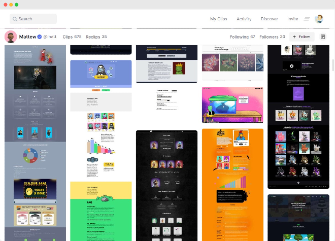
Task: Click Mattew's profile picture
Action: 10,37
